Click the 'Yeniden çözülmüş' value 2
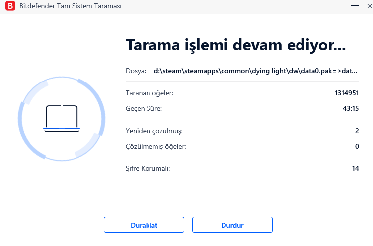Viewport: 373px width, 246px height. coord(357,131)
